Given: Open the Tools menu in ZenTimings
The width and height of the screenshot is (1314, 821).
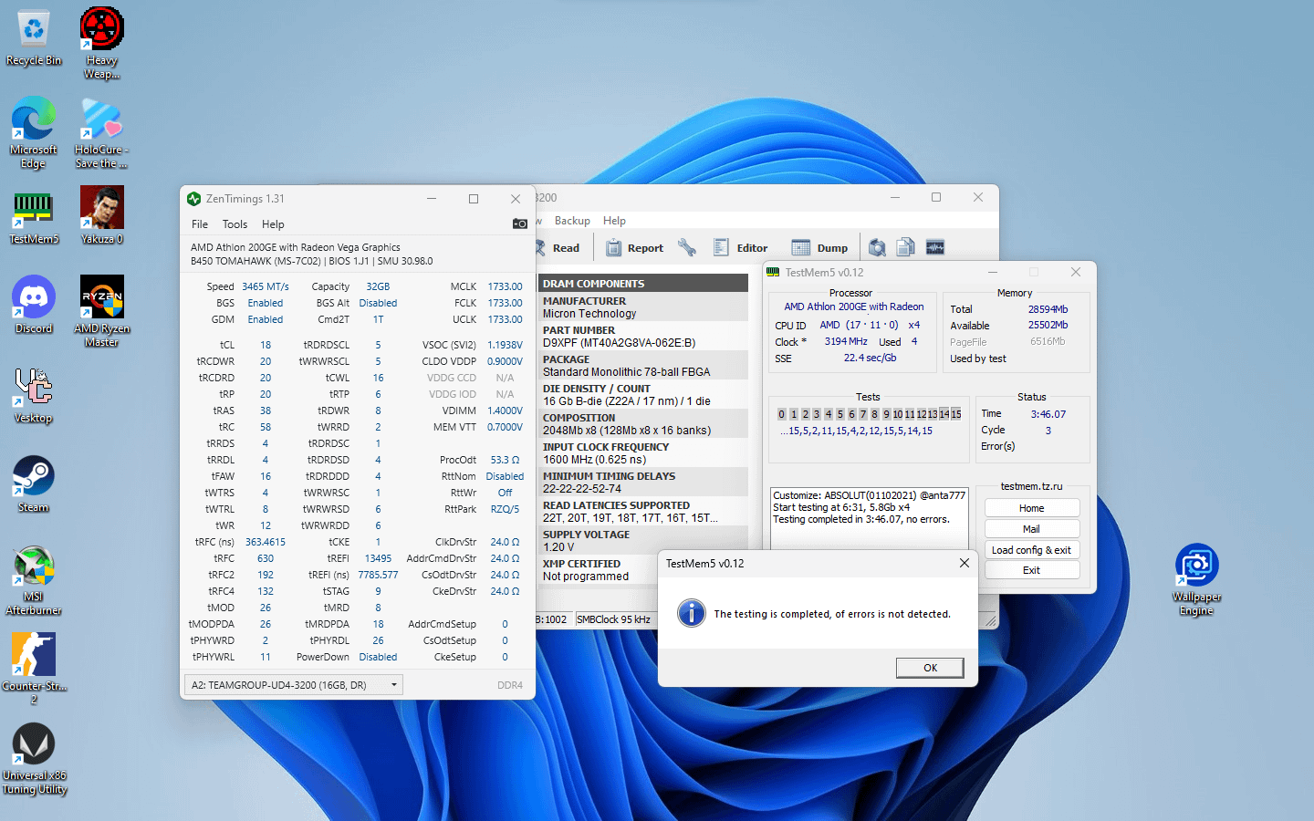Looking at the screenshot, I should [x=235, y=224].
